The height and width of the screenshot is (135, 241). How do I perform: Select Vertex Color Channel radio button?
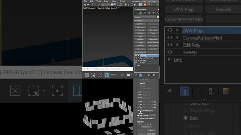pos(138,118)
